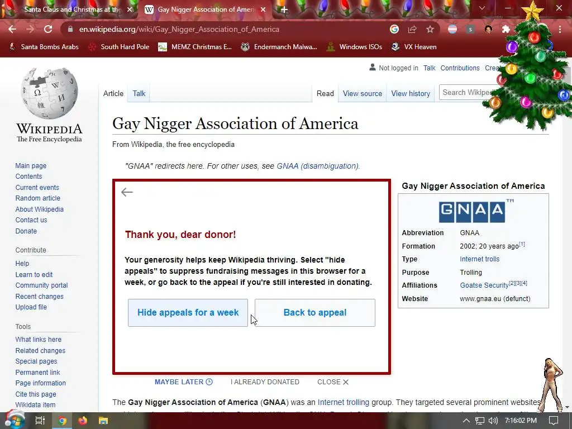
Task: Go to Main page in the sidebar
Action: [x=31, y=165]
